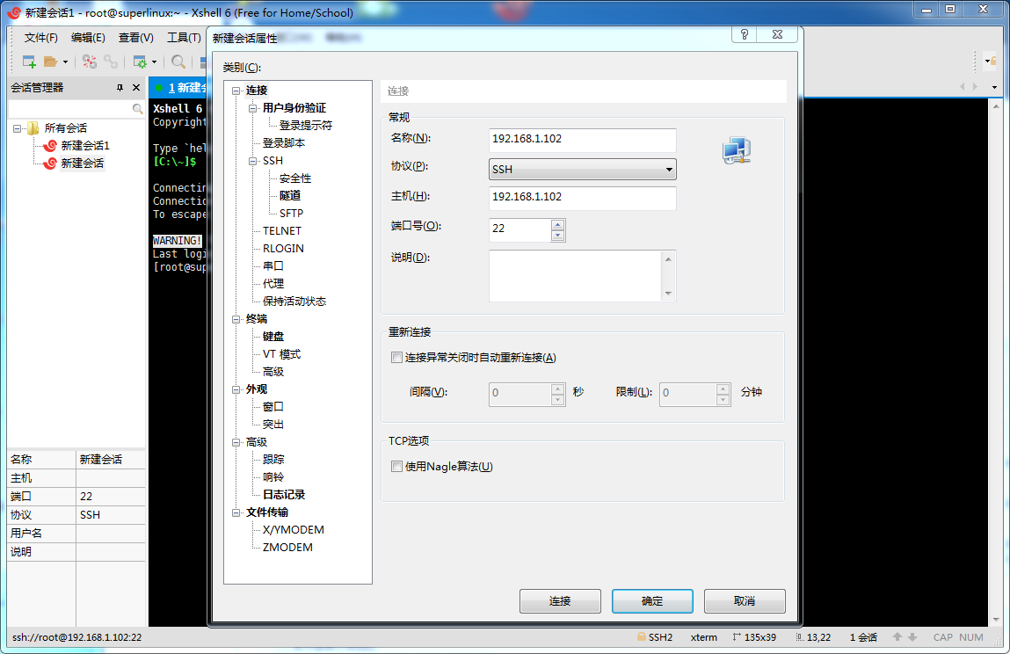Image resolution: width=1010 pixels, height=654 pixels.
Task: Increase the 端口号 port with the up arrow
Action: (x=558, y=224)
